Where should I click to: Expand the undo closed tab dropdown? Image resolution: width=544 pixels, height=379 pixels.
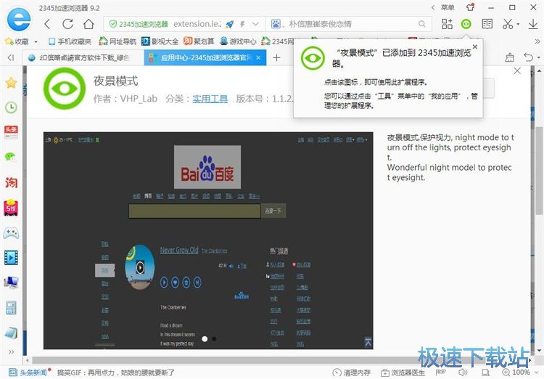[538, 57]
